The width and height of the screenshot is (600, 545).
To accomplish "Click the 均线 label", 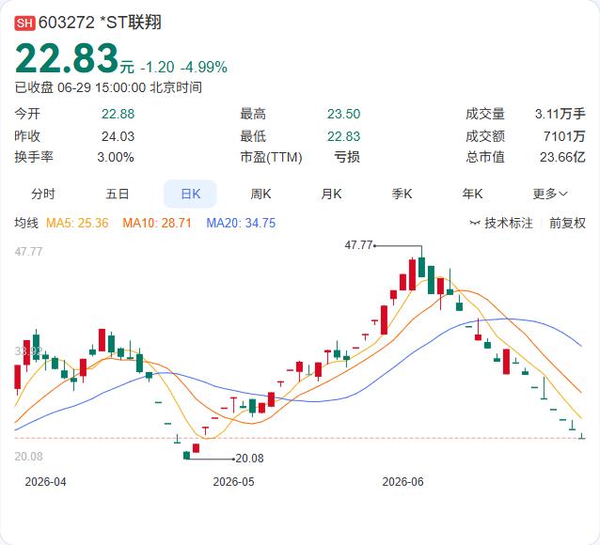I will tap(26, 223).
